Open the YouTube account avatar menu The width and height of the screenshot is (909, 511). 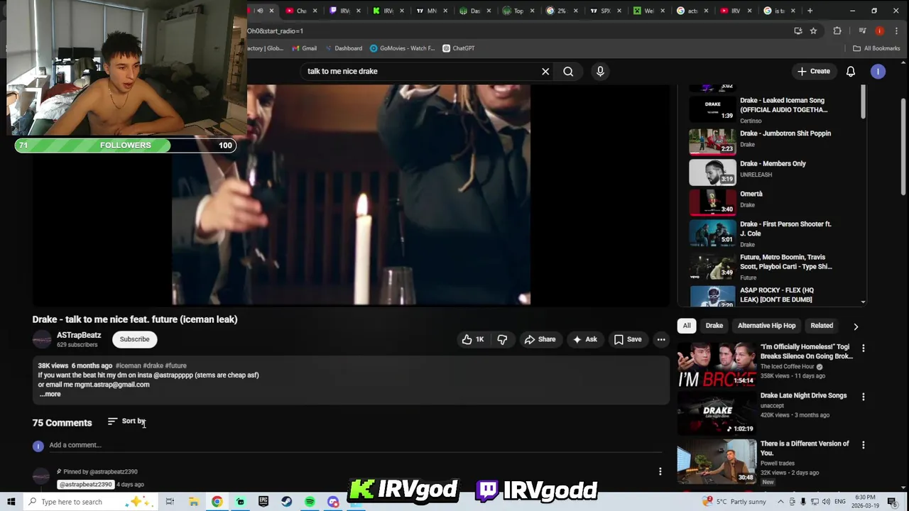(878, 72)
